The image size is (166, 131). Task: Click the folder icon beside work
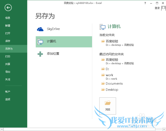tap(103, 75)
